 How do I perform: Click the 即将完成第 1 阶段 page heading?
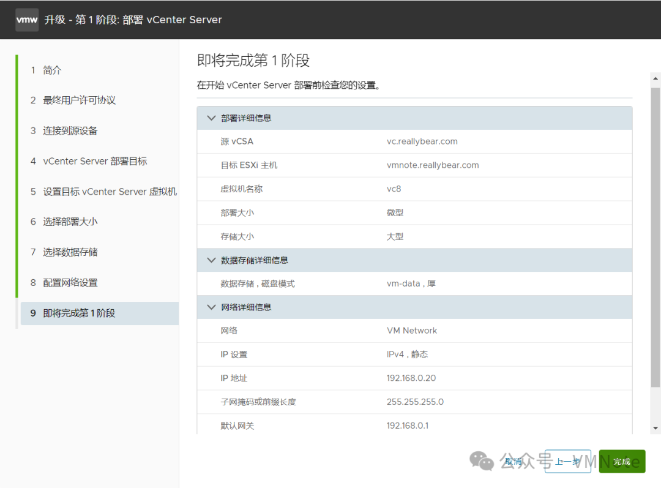click(253, 61)
